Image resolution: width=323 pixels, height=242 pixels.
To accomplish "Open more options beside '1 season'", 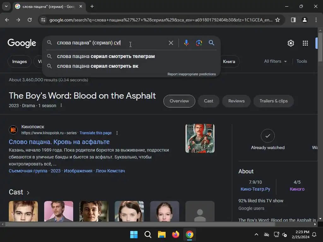I will pos(61,105).
